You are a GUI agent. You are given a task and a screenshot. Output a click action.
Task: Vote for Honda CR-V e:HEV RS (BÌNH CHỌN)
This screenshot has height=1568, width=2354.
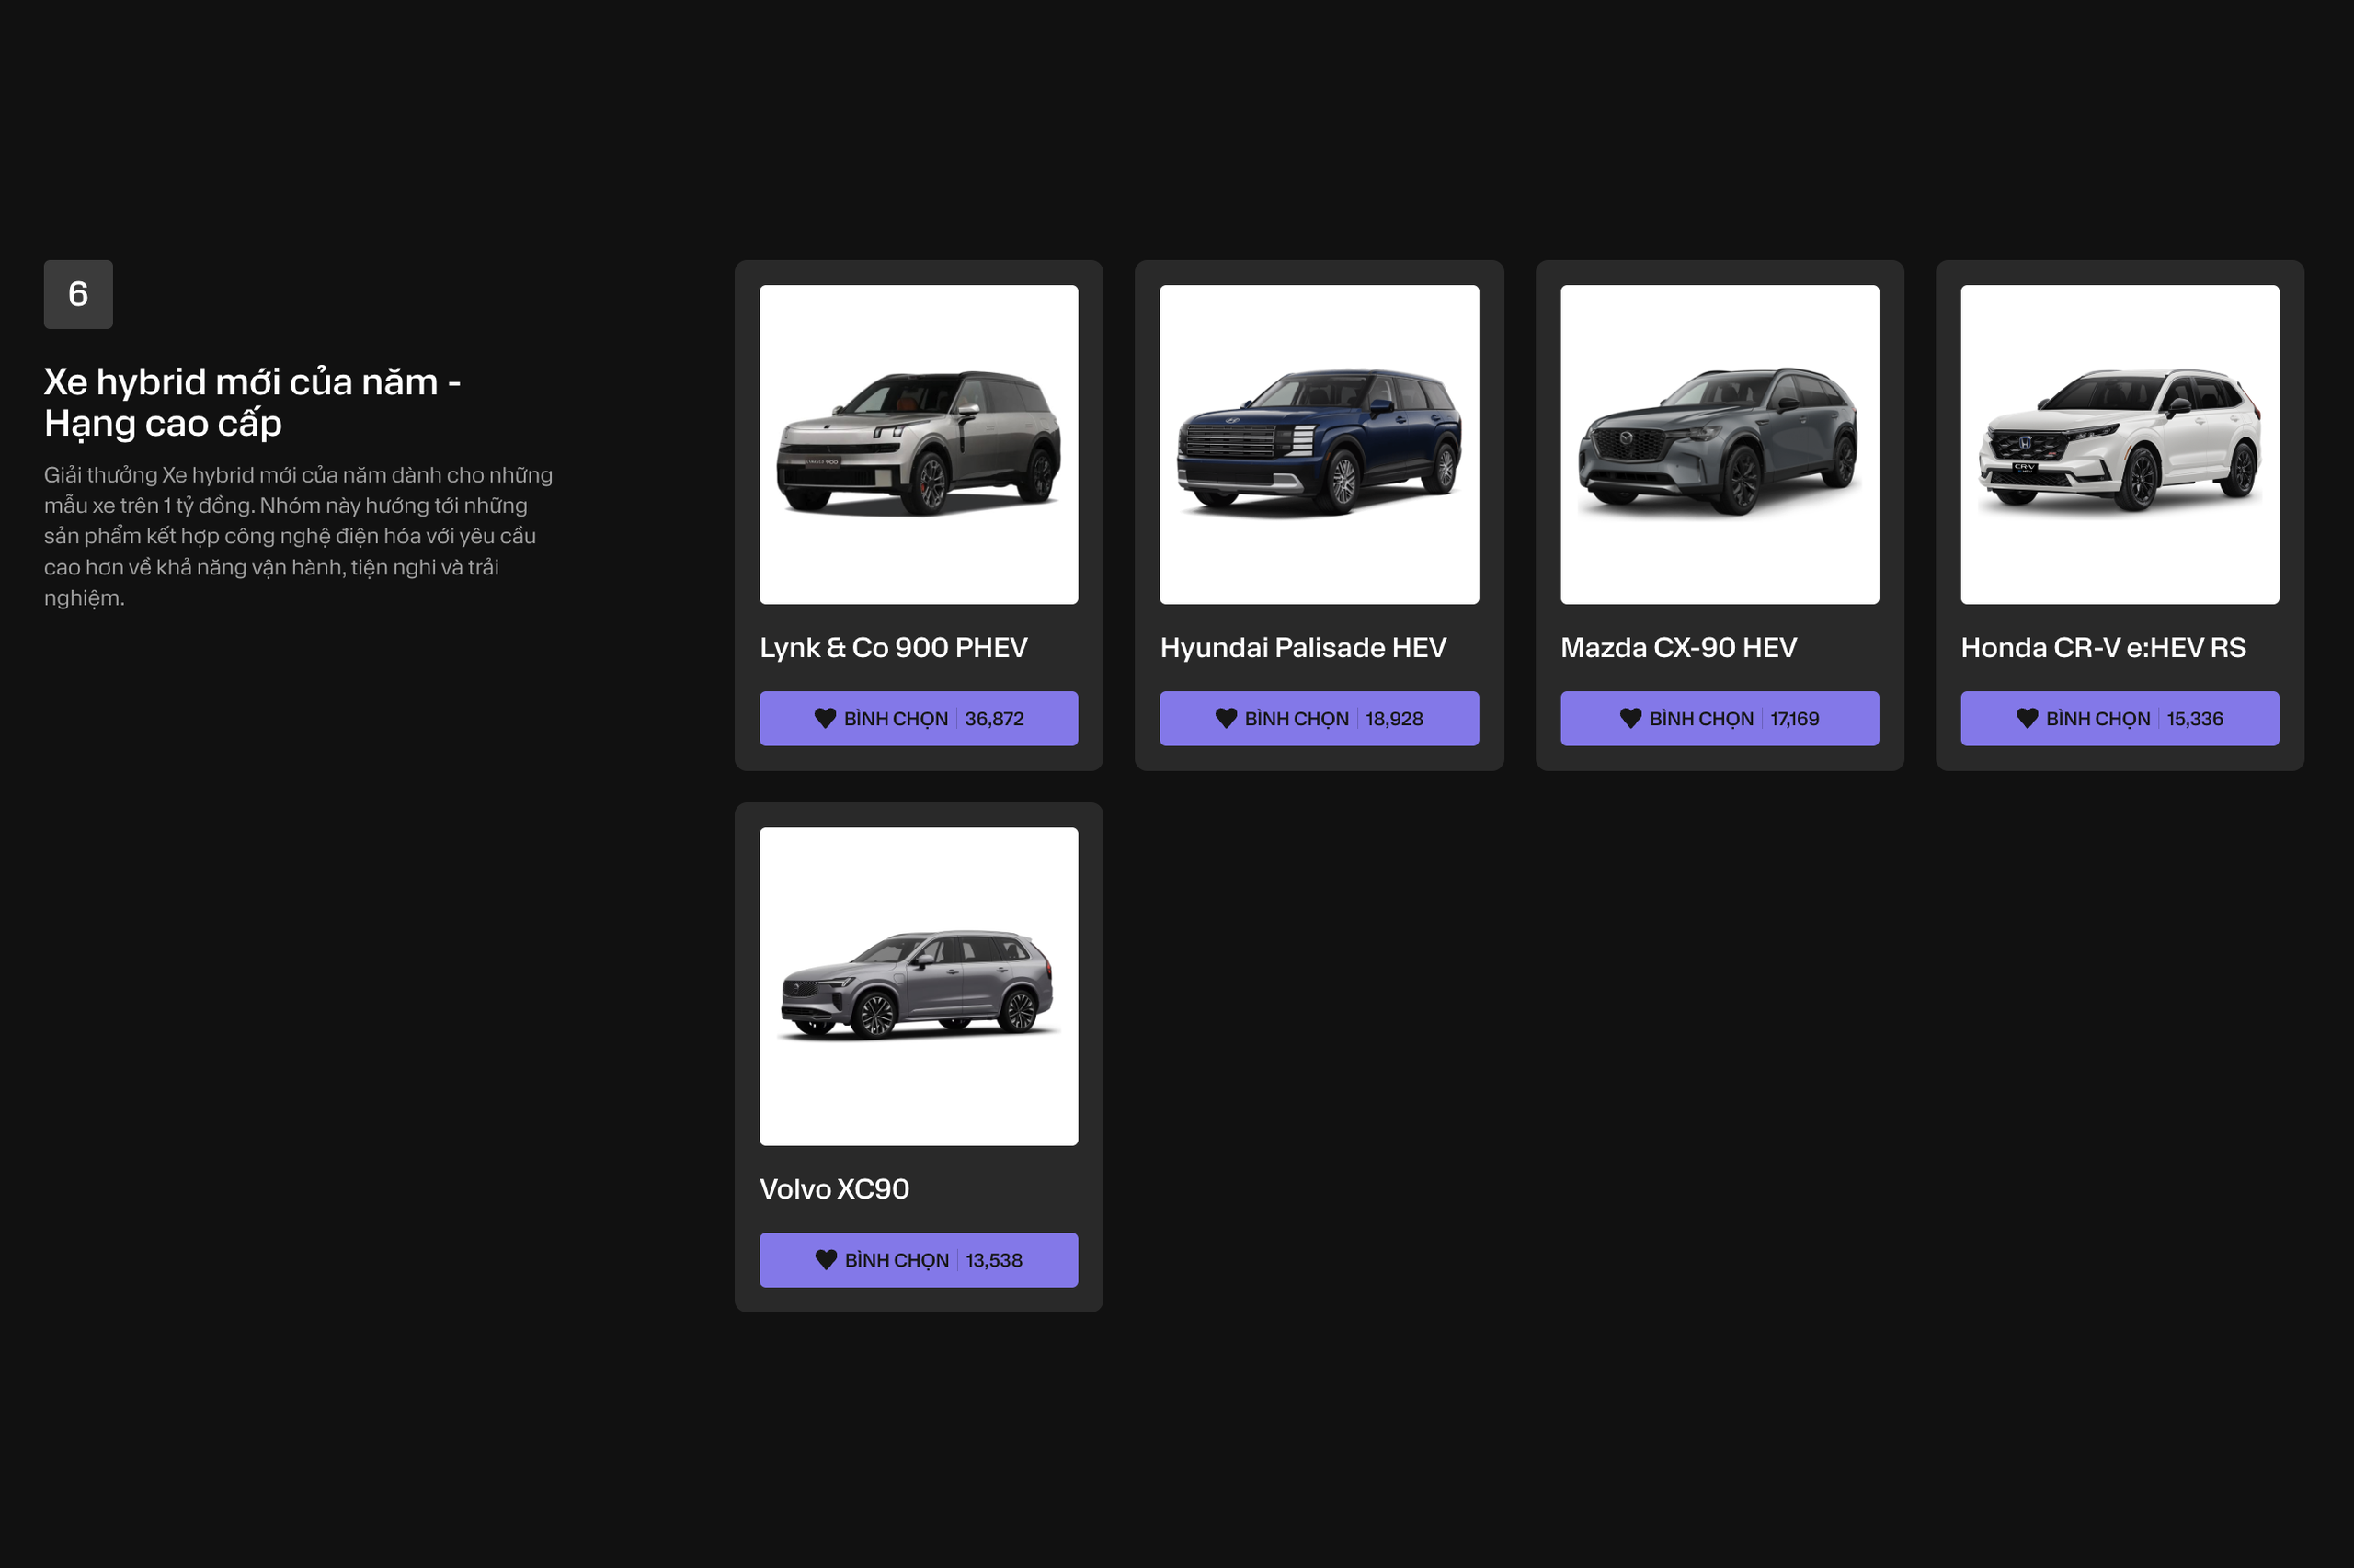[2119, 718]
